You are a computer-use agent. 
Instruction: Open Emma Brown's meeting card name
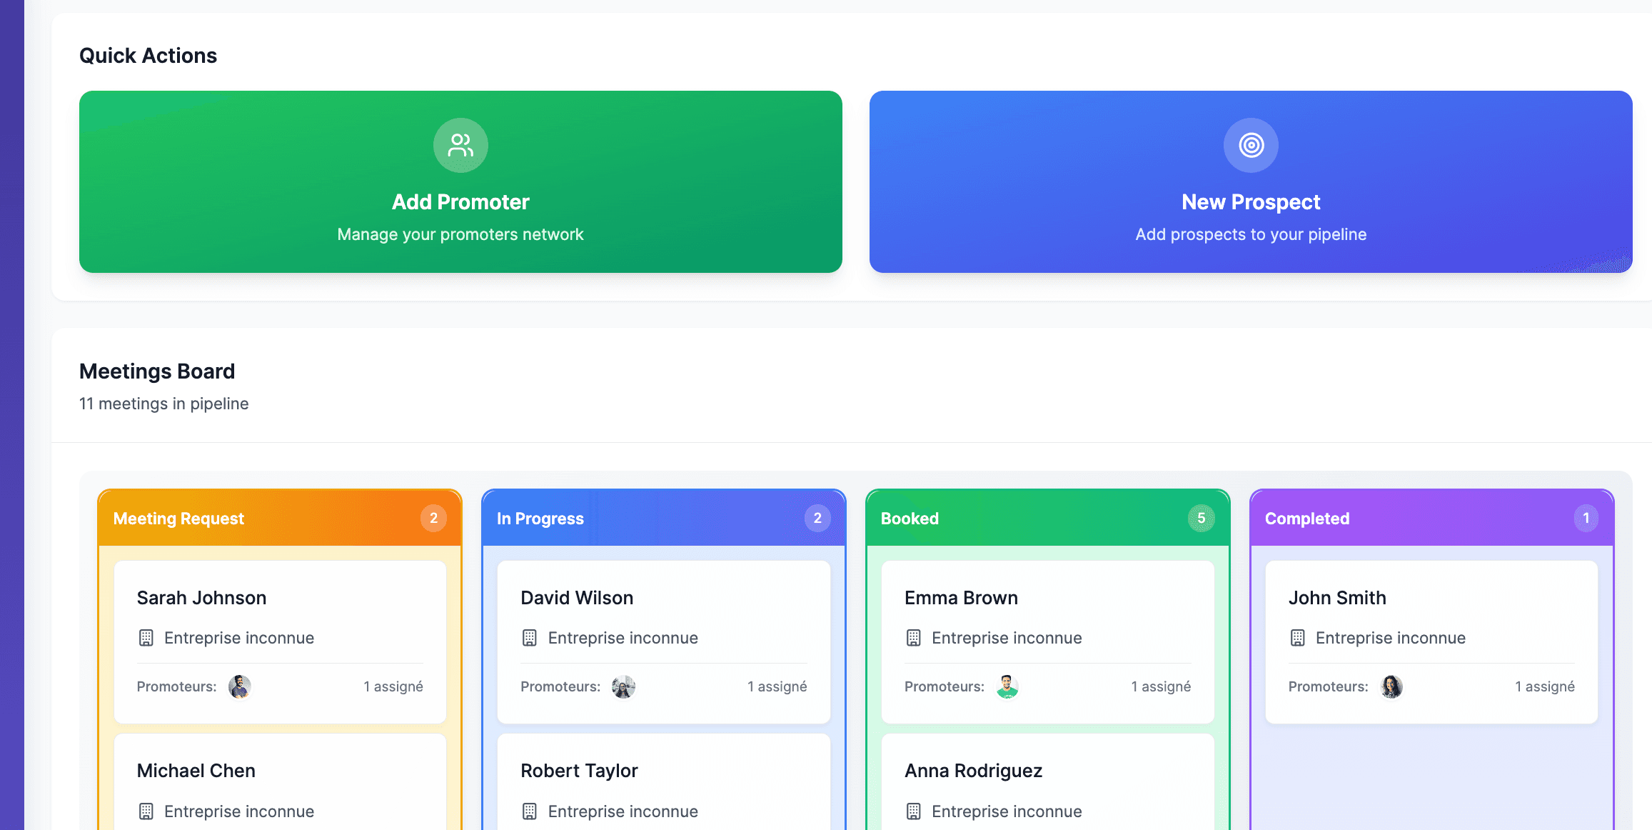click(961, 598)
